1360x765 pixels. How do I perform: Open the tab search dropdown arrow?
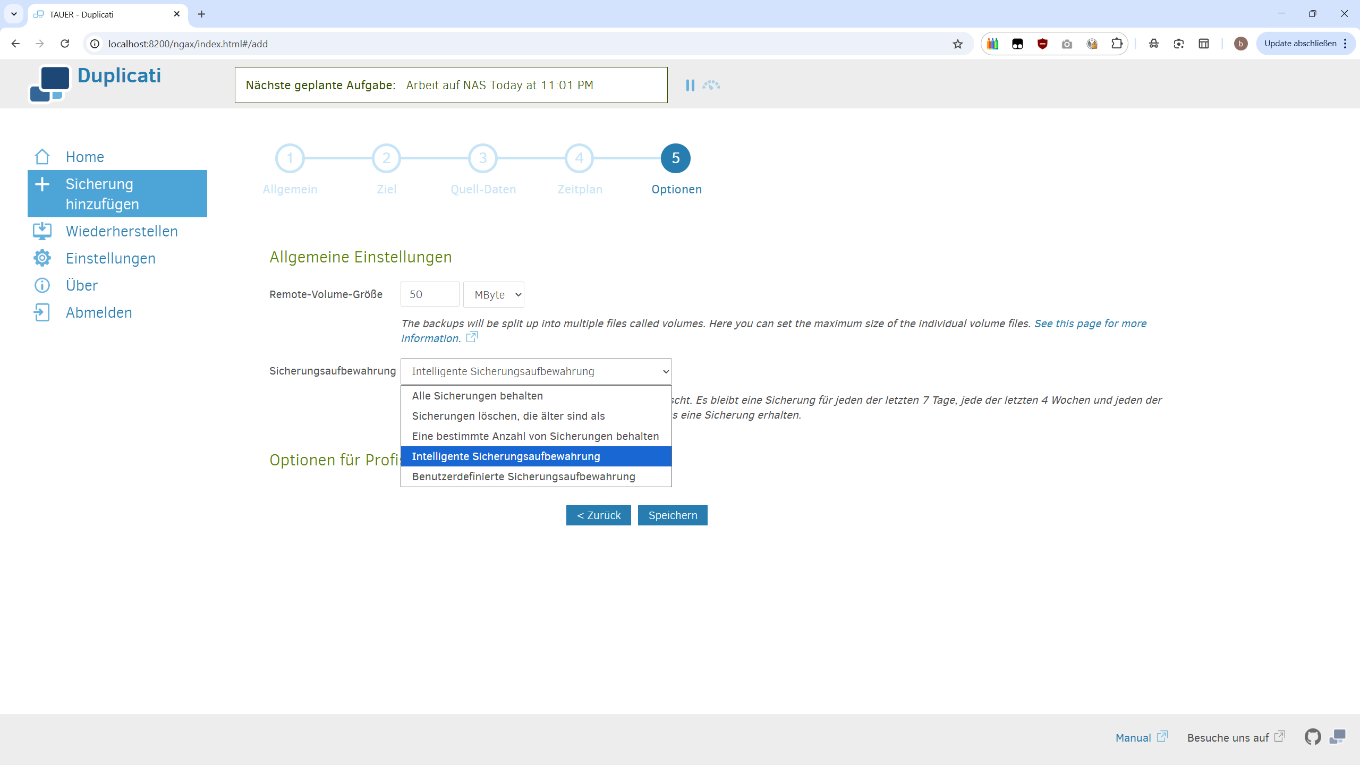tap(14, 14)
